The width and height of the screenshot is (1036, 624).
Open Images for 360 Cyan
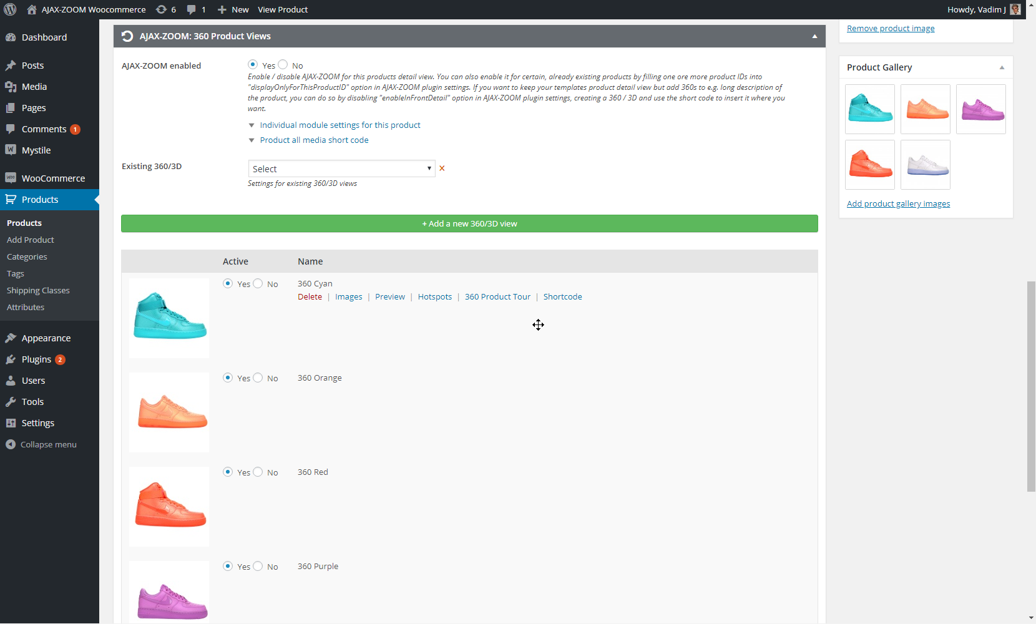point(348,296)
